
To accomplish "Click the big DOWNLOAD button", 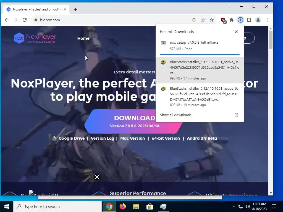I will [x=133, y=121].
